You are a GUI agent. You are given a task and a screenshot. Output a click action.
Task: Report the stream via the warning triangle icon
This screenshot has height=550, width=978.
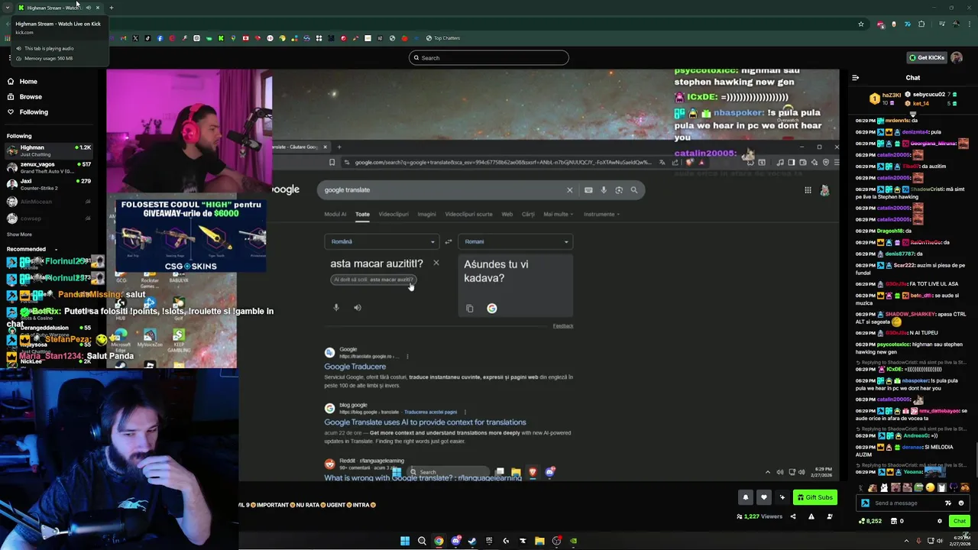click(811, 516)
